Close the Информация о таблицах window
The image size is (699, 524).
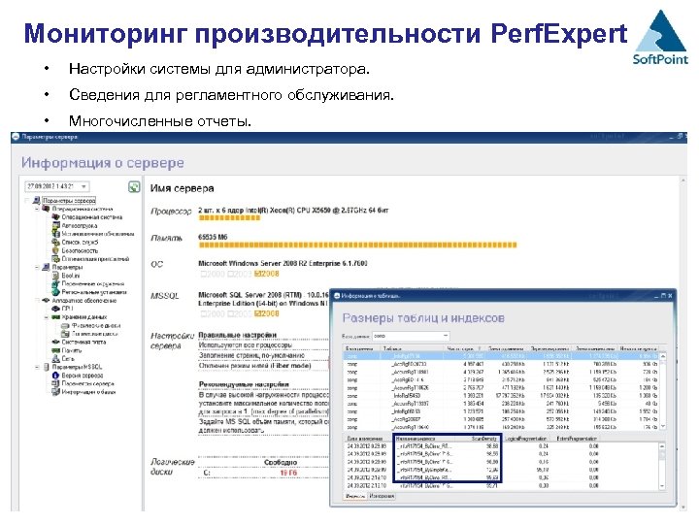[670, 295]
